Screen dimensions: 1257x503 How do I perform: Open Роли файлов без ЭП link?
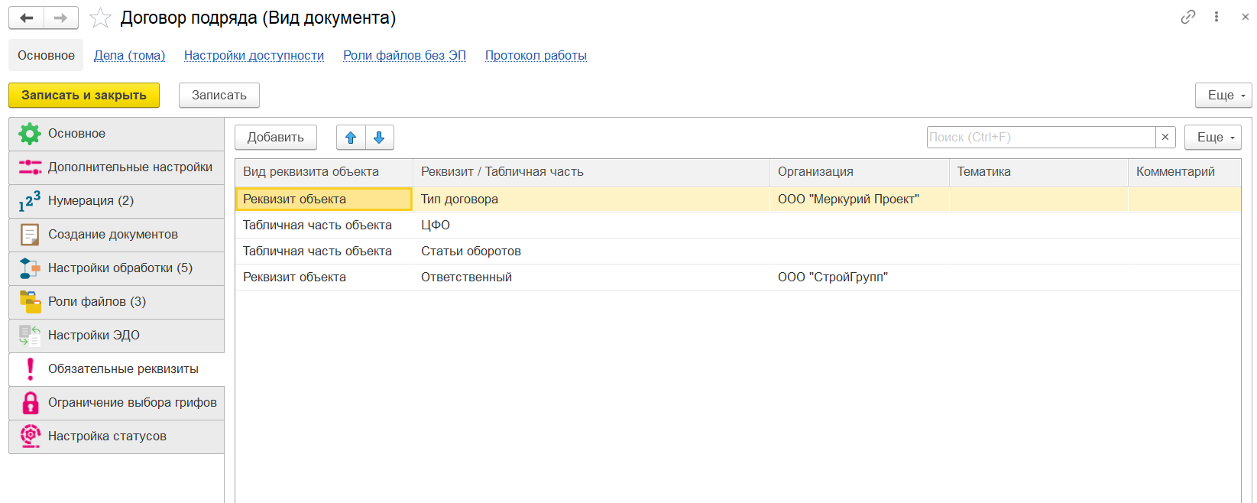pyautogui.click(x=404, y=55)
